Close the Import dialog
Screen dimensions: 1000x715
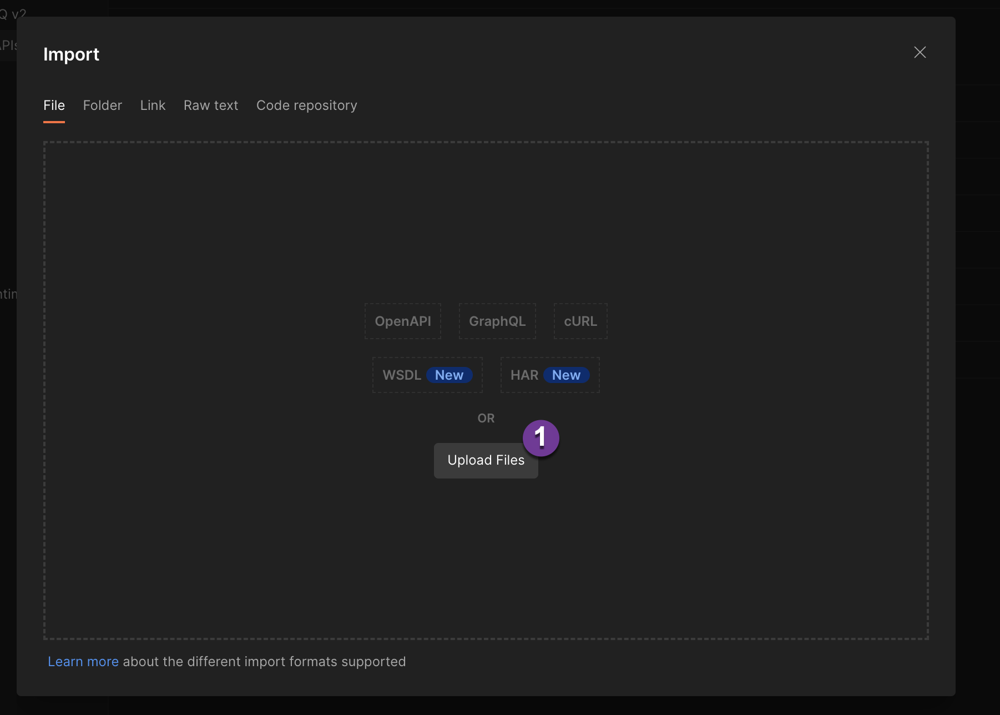tap(920, 52)
